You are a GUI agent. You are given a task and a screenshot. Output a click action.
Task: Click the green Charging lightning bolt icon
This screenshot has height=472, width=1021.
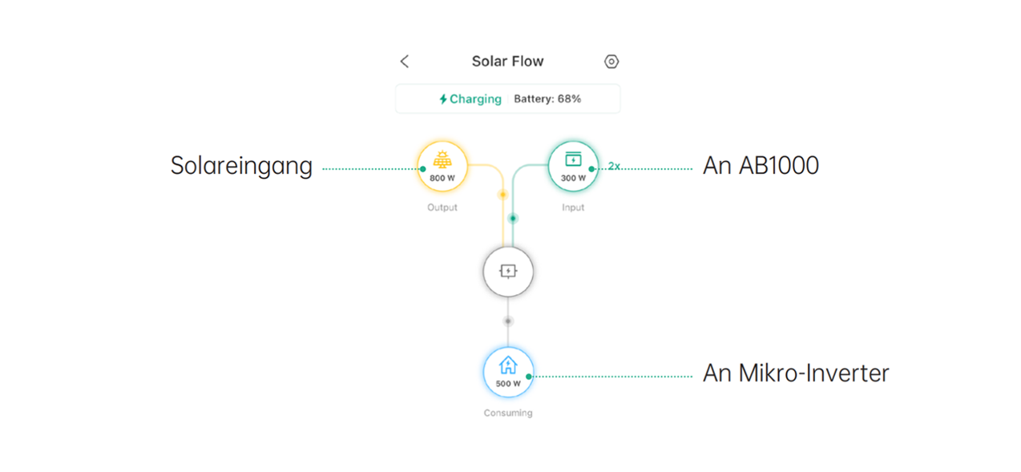point(443,99)
